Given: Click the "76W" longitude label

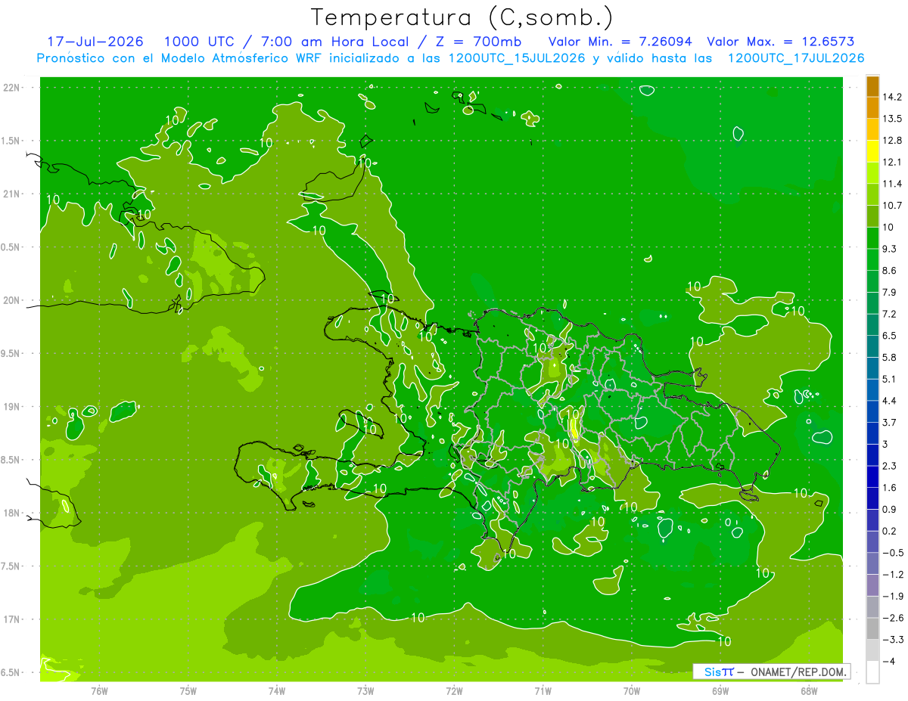Looking at the screenshot, I should 99,690.
